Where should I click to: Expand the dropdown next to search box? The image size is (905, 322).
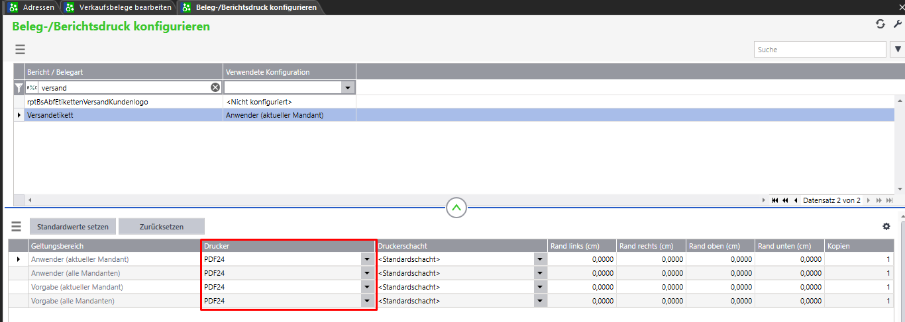[x=898, y=50]
